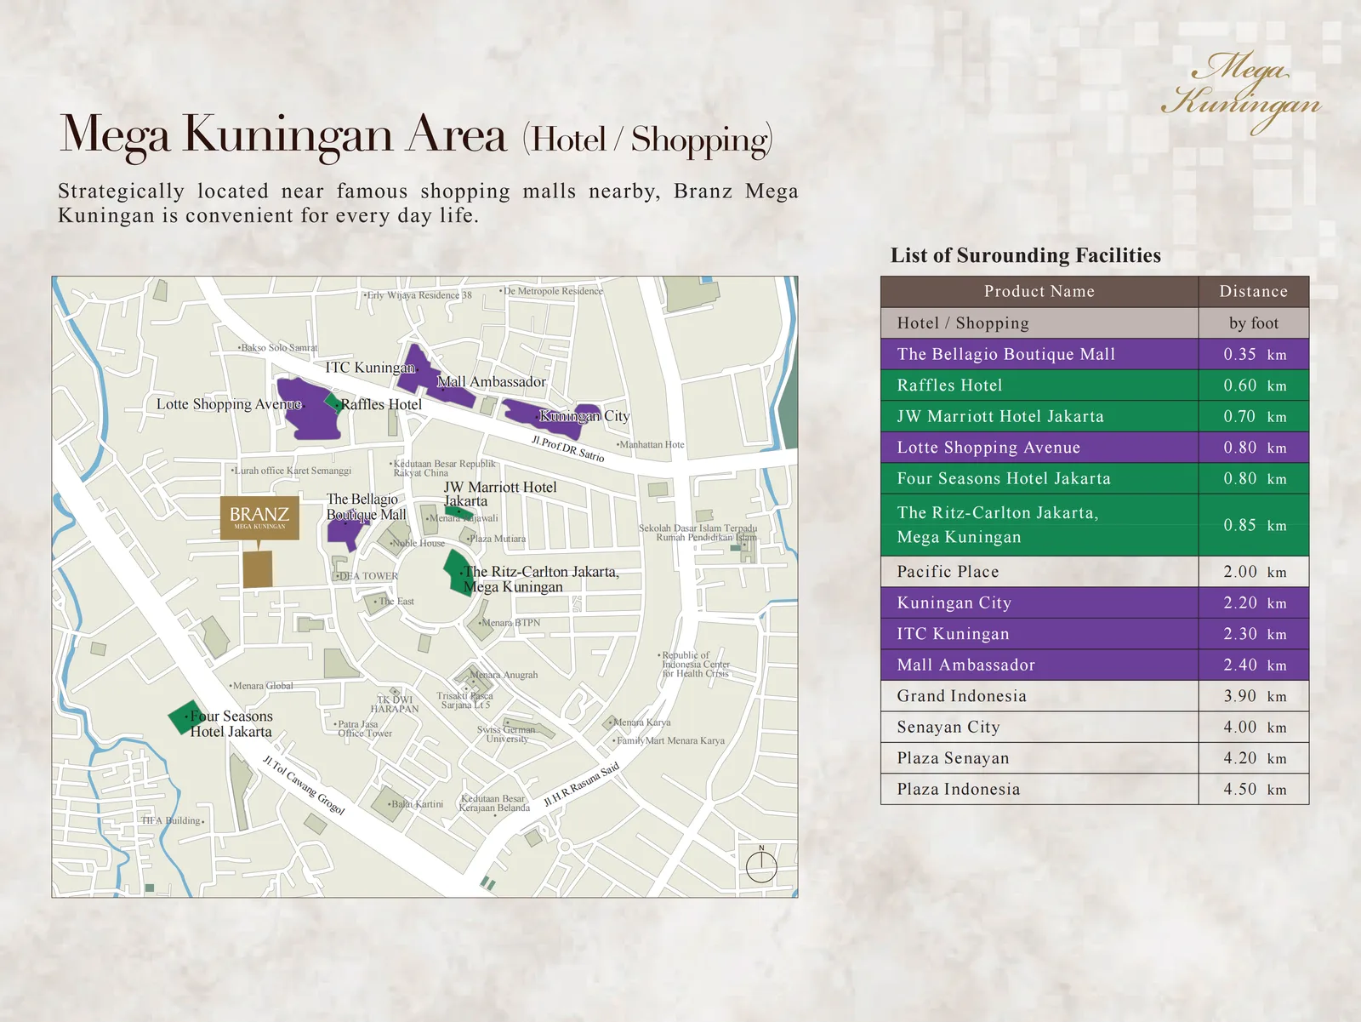Click the '4.00 km' distance value

pos(1255,727)
